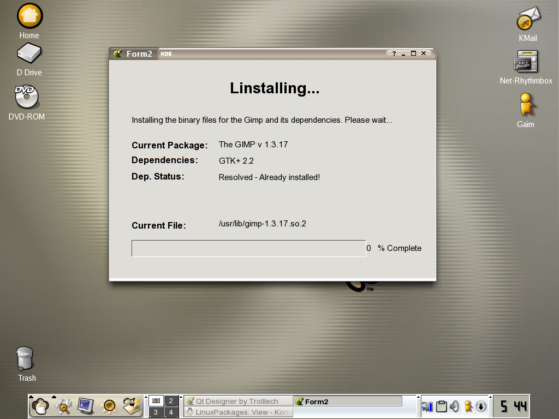Viewport: 559px width, 419px height.
Task: Click the 'Dependencies:' label
Action: coord(165,160)
